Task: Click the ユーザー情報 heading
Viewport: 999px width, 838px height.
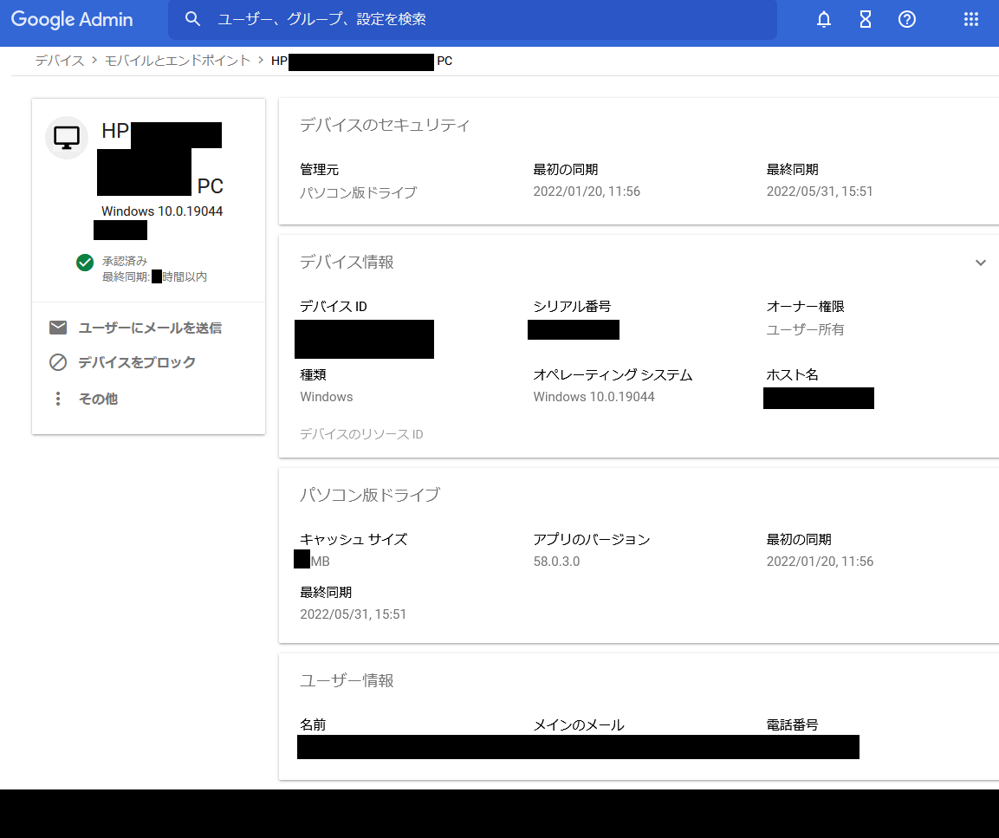Action: [347, 680]
